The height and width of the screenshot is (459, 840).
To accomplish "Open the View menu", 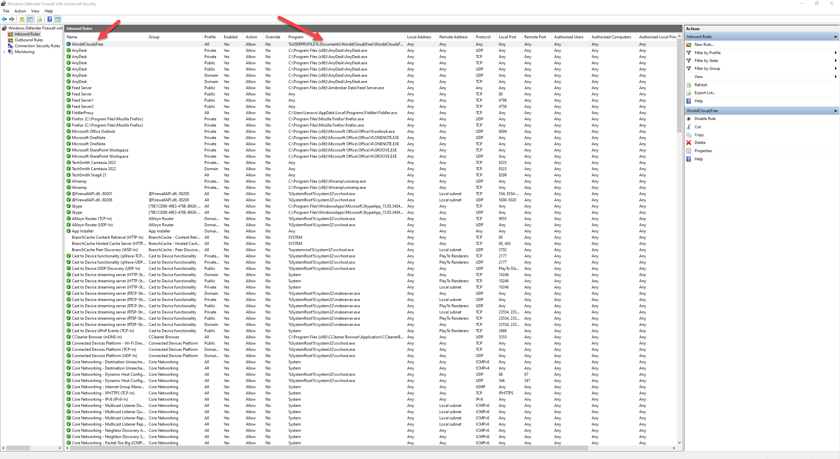I will (35, 11).
